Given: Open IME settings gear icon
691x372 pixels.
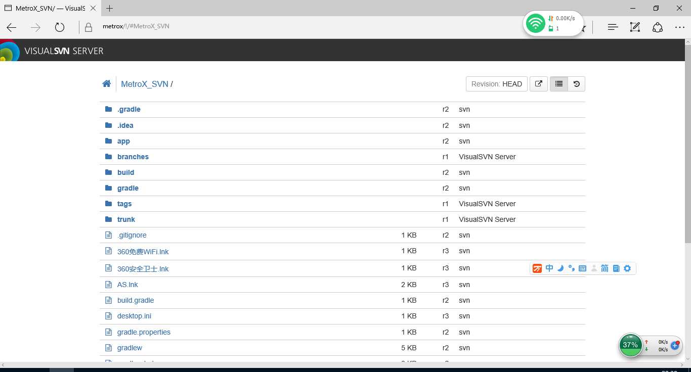Looking at the screenshot, I should [627, 268].
